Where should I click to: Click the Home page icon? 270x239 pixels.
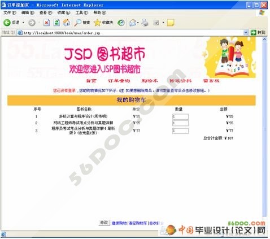pos(67,23)
